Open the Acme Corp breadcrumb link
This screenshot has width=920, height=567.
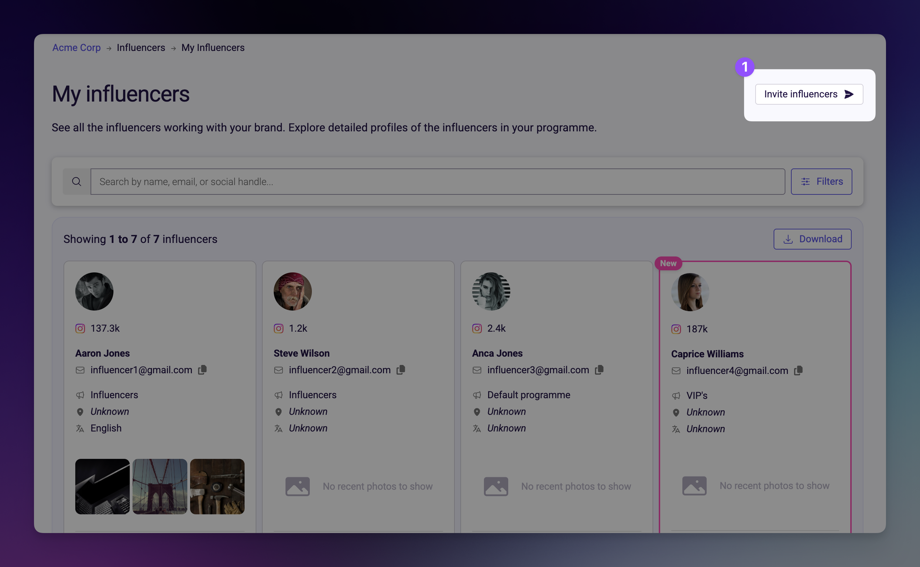pos(76,47)
